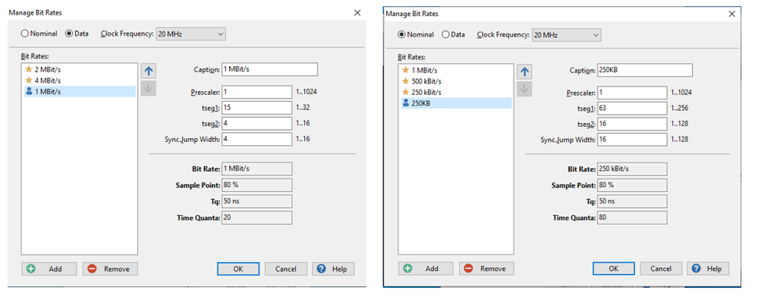Click move-up arrow in right dialog
The height and width of the screenshot is (306, 758).
pyautogui.click(x=525, y=71)
